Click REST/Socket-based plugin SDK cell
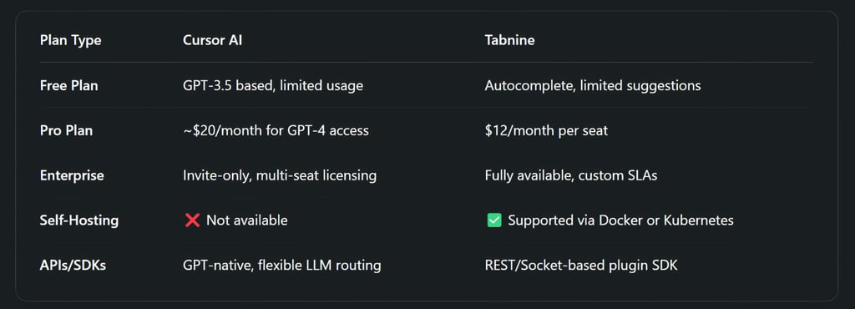The image size is (855, 309). (581, 266)
